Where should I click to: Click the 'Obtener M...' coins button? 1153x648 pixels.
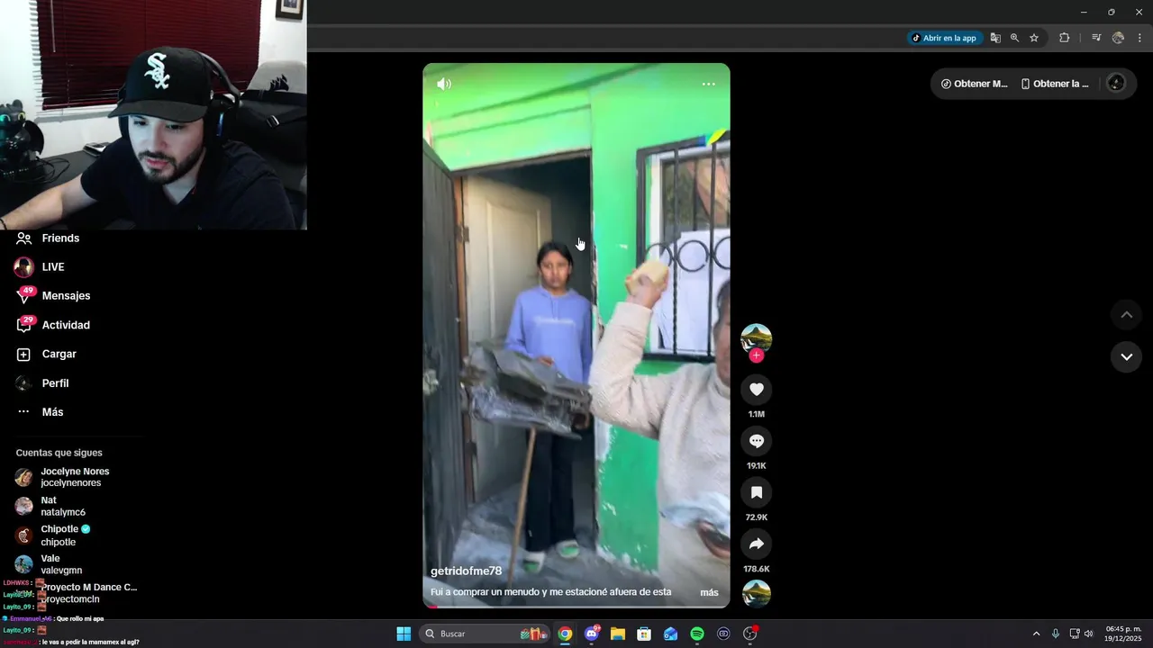pyautogui.click(x=975, y=84)
